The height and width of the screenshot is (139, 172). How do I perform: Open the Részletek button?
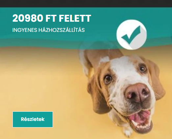point(33,119)
